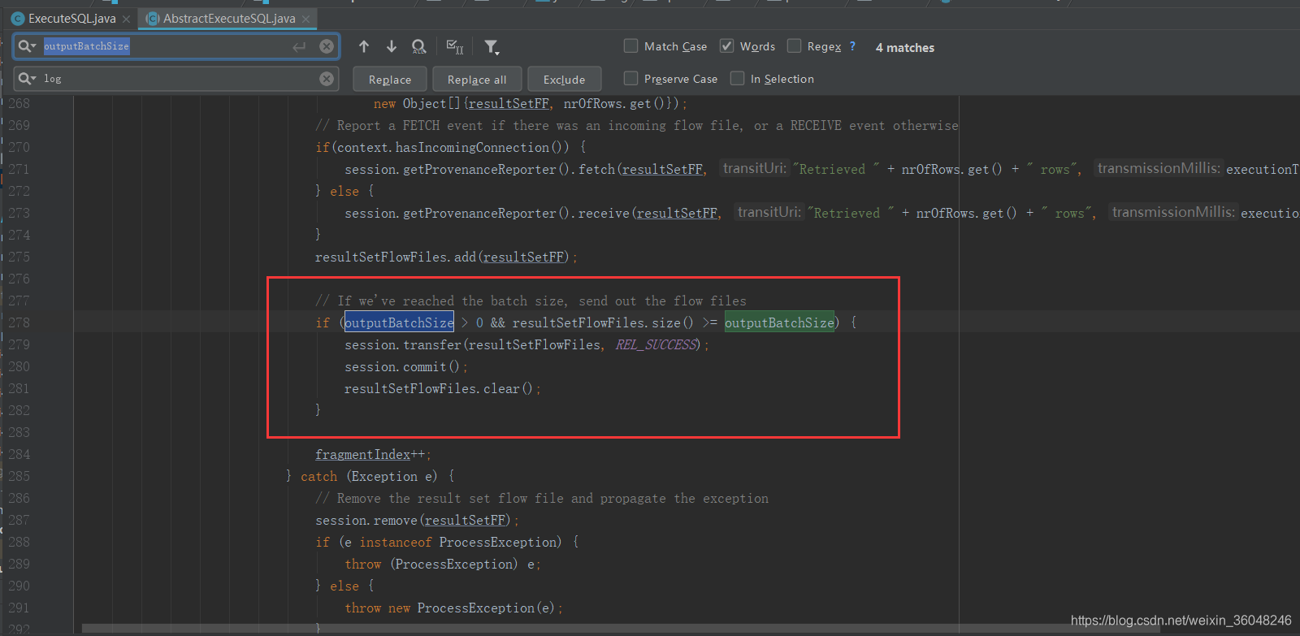Click REL_SUCCESS on line 279
This screenshot has height=636, width=1300.
click(x=656, y=344)
